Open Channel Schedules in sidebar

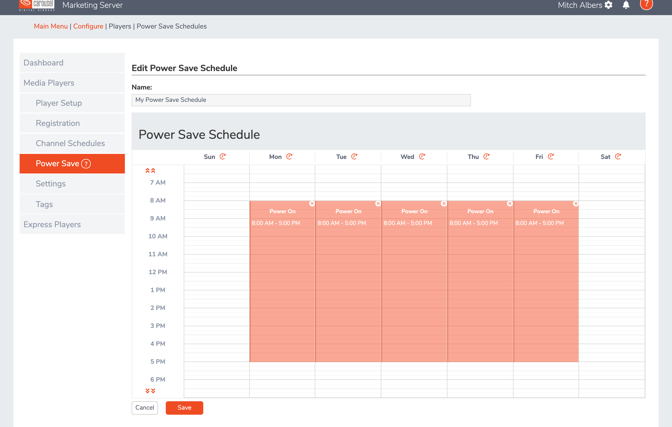70,143
